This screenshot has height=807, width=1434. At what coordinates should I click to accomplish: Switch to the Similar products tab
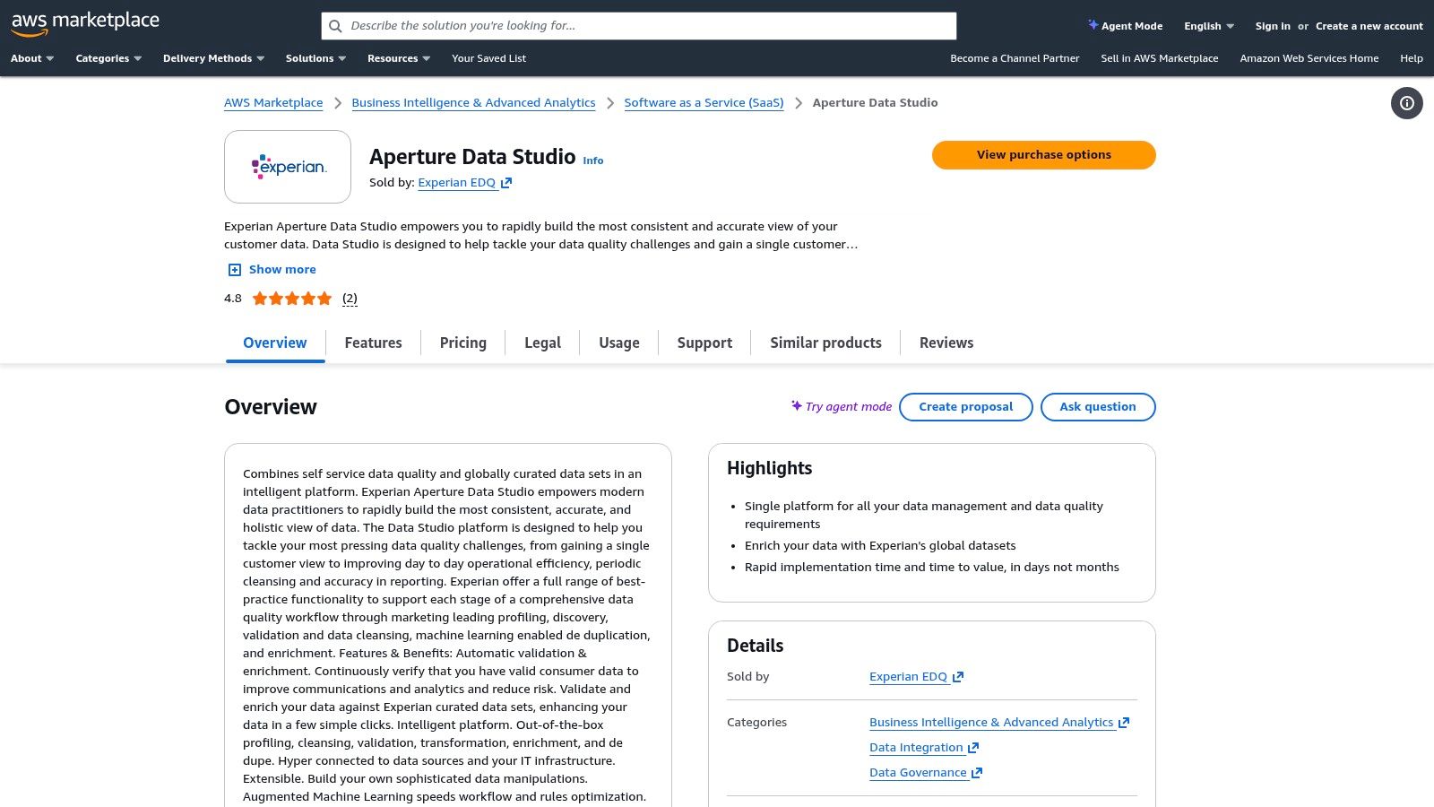[825, 343]
